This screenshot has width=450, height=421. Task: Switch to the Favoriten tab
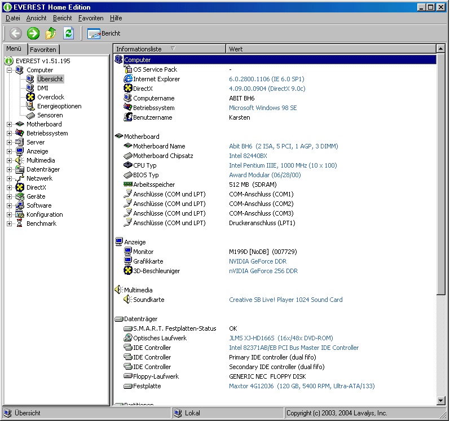point(43,50)
